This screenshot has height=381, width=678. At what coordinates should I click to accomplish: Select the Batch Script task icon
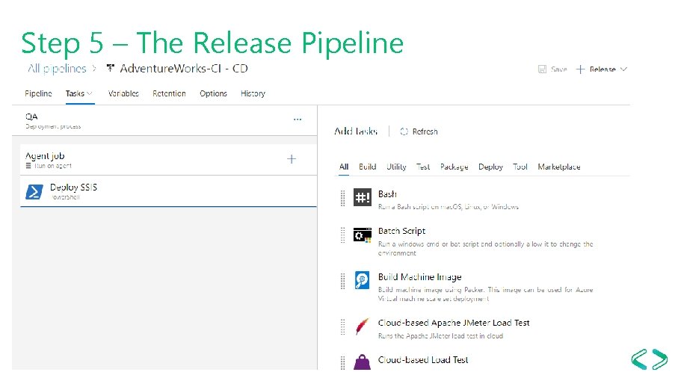point(363,235)
